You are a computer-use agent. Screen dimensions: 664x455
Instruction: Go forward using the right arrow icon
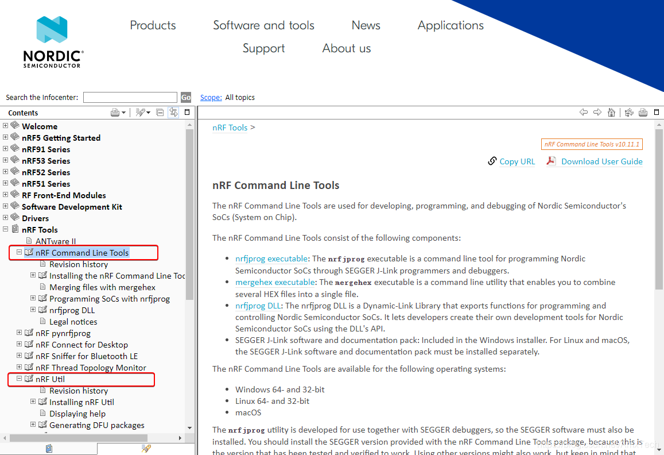point(597,113)
